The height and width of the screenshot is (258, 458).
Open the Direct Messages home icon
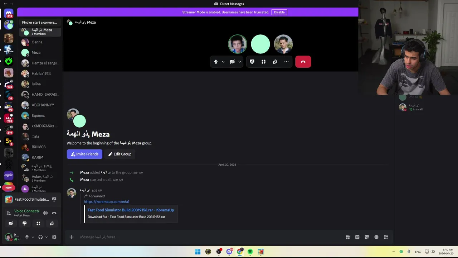pos(9,14)
